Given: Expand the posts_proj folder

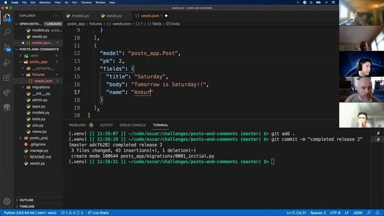Looking at the screenshot, I should tap(38, 138).
